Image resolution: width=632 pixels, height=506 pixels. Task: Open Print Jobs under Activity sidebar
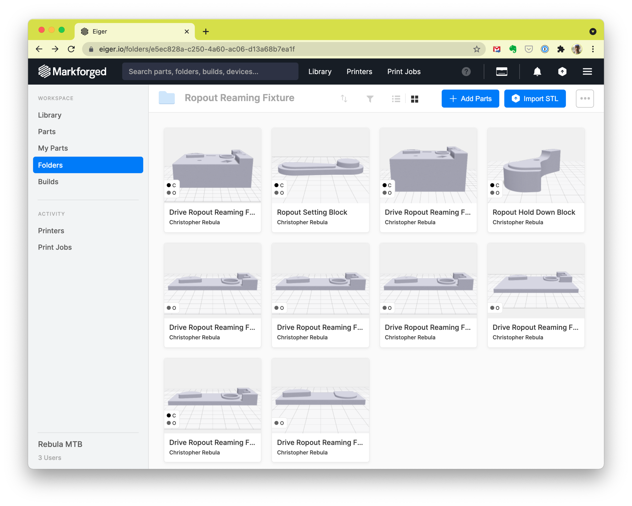[55, 247]
